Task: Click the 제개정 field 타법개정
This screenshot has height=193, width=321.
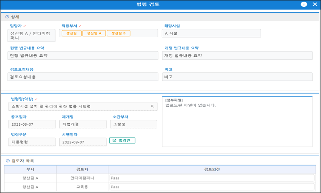Action: (x=83, y=124)
